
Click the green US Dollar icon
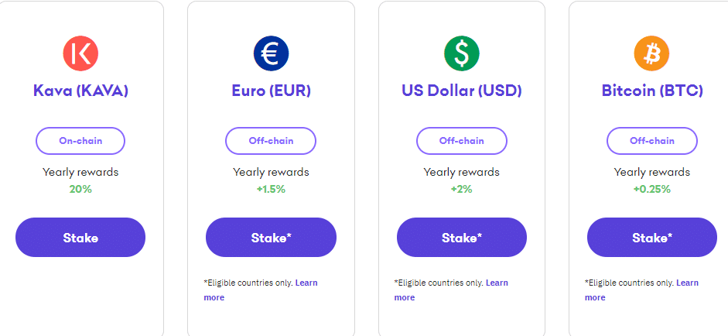pyautogui.click(x=461, y=53)
